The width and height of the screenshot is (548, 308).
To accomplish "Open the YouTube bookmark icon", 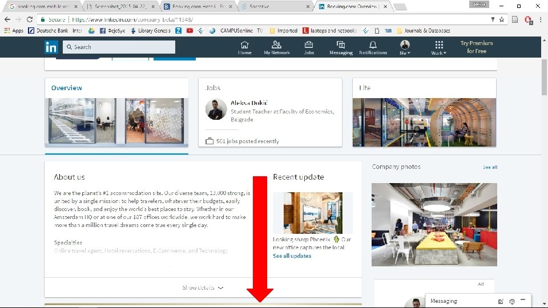I will click(x=190, y=31).
